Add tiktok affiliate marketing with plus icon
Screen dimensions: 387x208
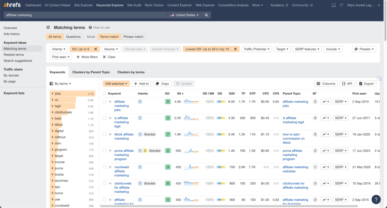(110, 134)
